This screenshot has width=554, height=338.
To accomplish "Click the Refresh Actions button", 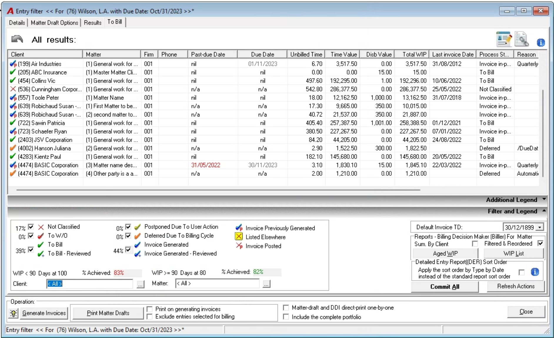I will pyautogui.click(x=516, y=286).
